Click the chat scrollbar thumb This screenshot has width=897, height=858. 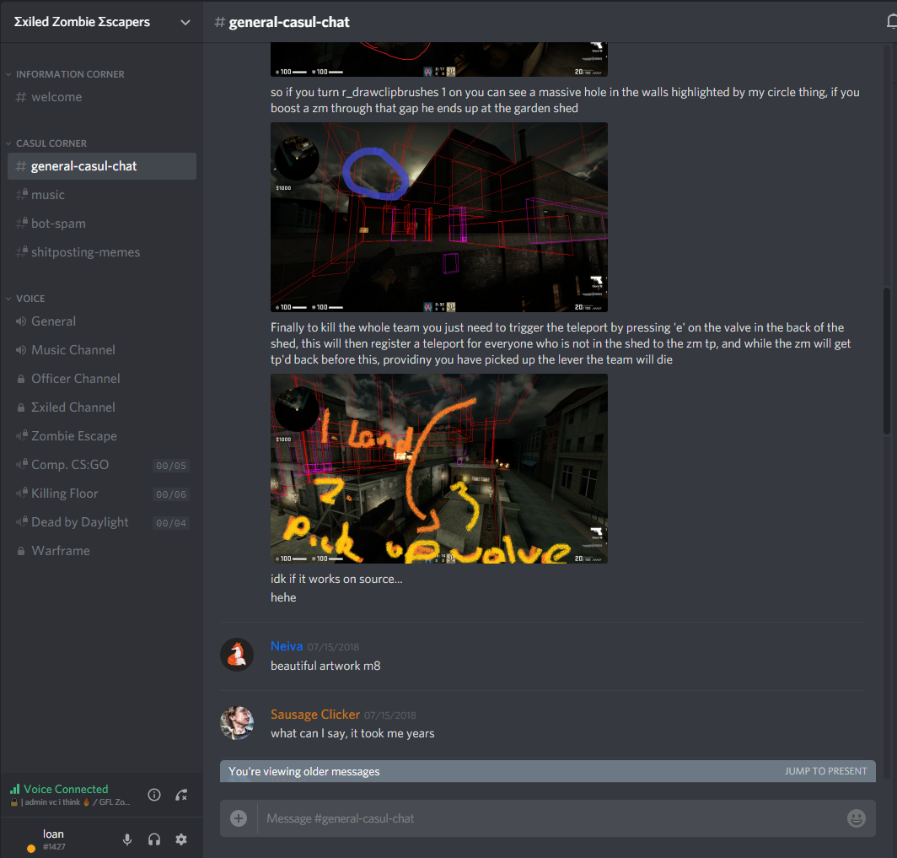click(887, 360)
